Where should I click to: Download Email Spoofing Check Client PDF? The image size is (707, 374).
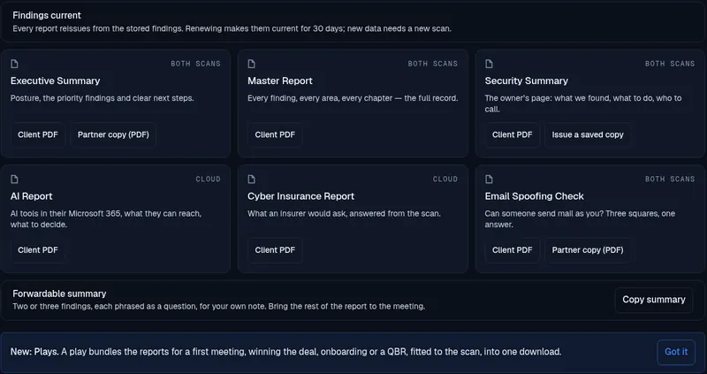coord(513,250)
